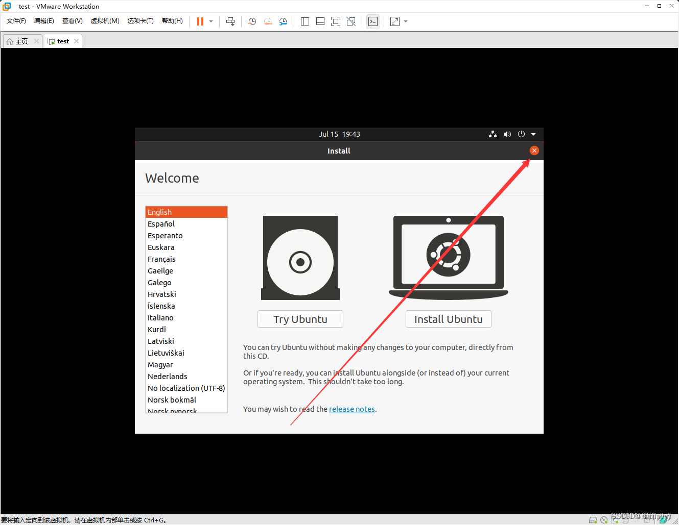This screenshot has width=679, height=525.
Task: Close the test tab
Action: 76,41
